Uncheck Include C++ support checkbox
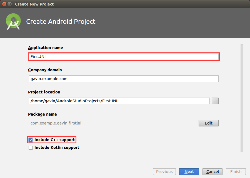 31,140
